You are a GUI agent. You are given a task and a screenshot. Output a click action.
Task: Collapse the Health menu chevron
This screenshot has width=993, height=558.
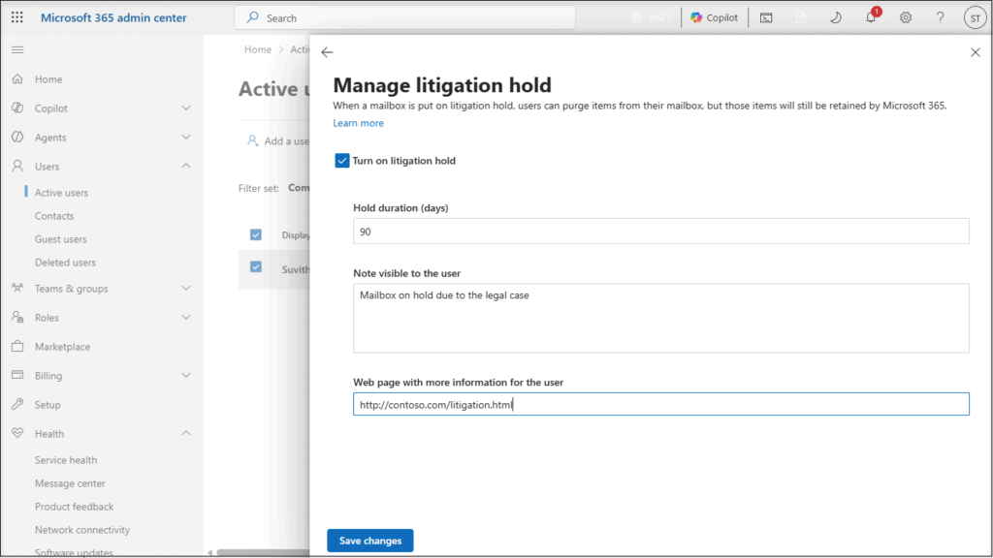[186, 433]
